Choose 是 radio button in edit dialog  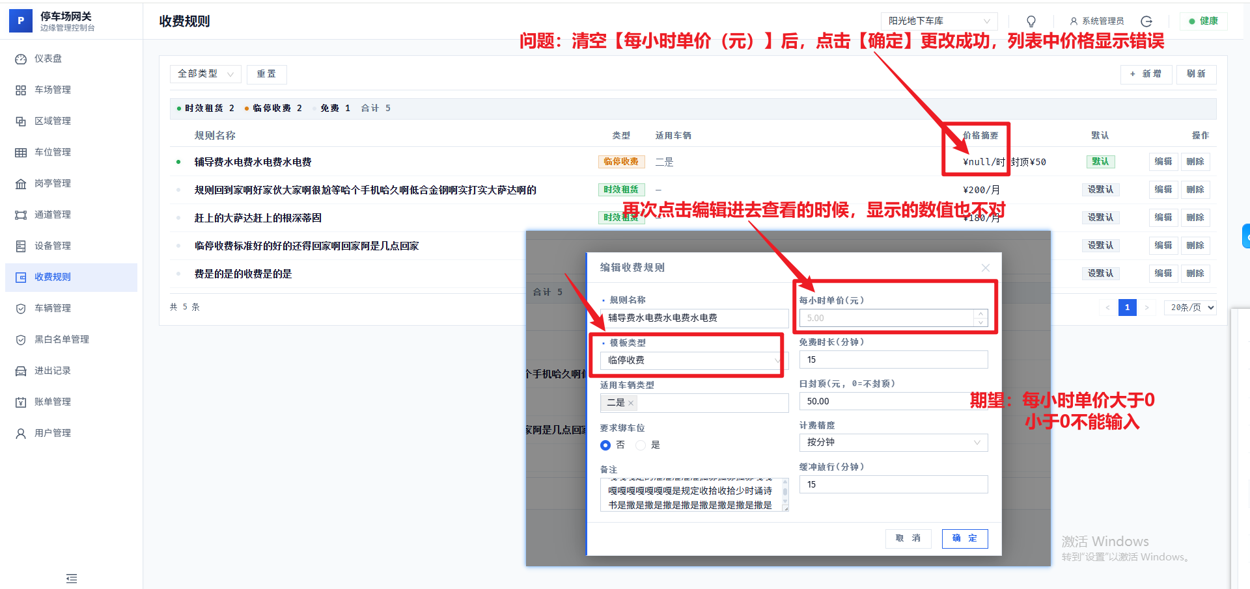[x=641, y=445]
